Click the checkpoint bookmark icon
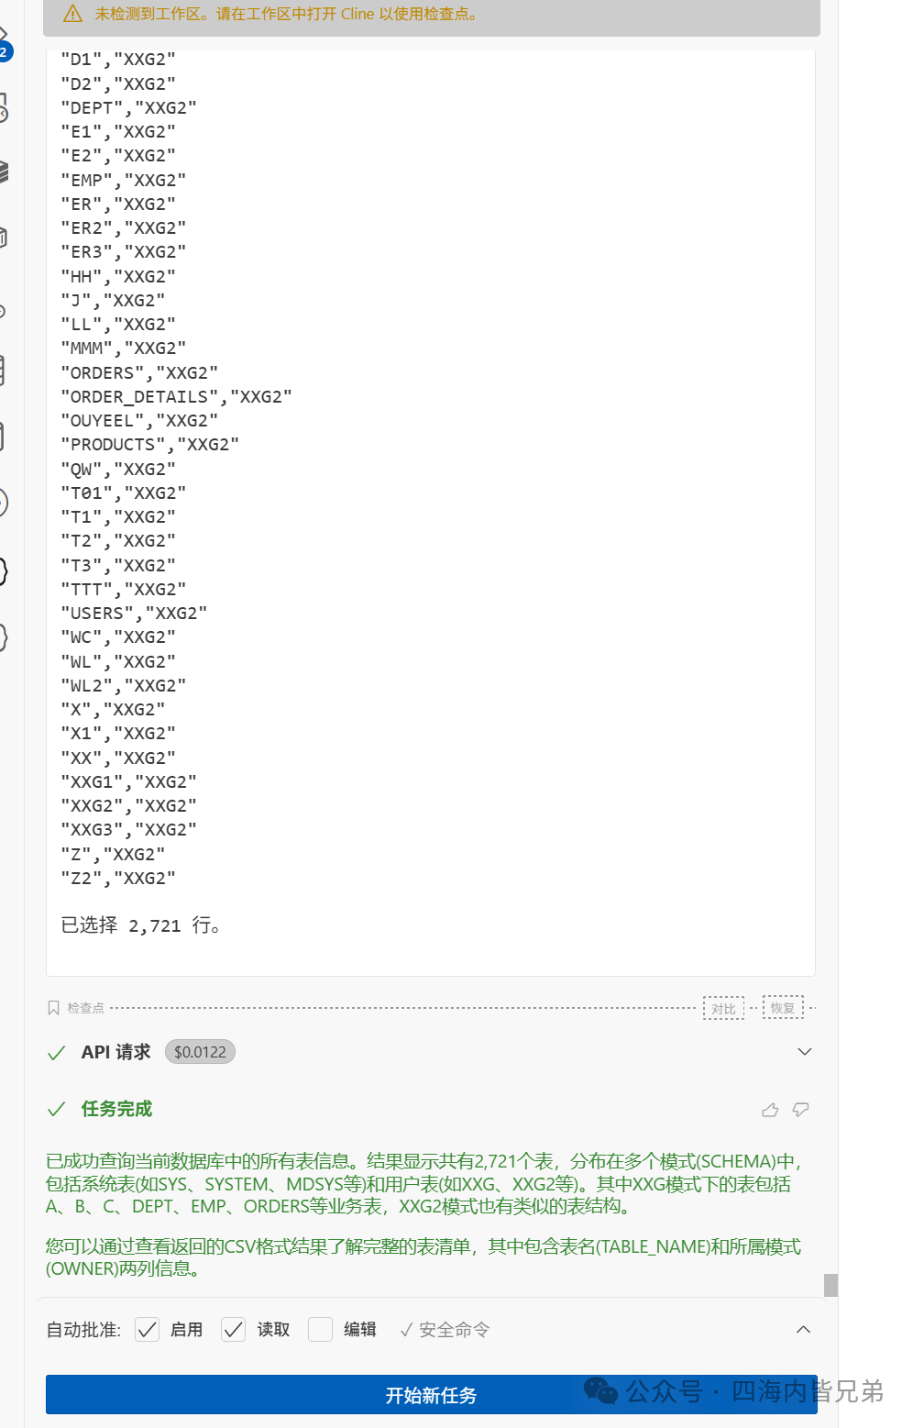 [53, 1008]
